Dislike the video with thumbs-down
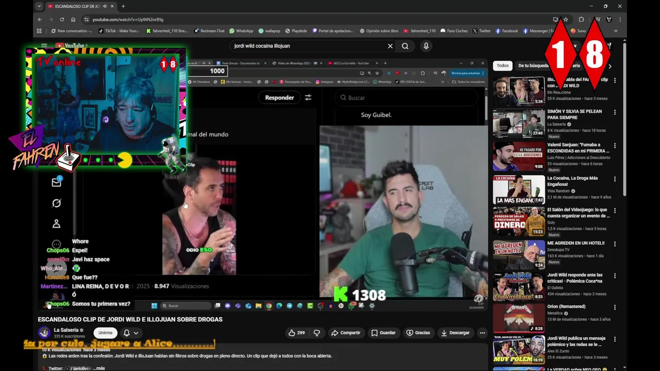 [317, 333]
